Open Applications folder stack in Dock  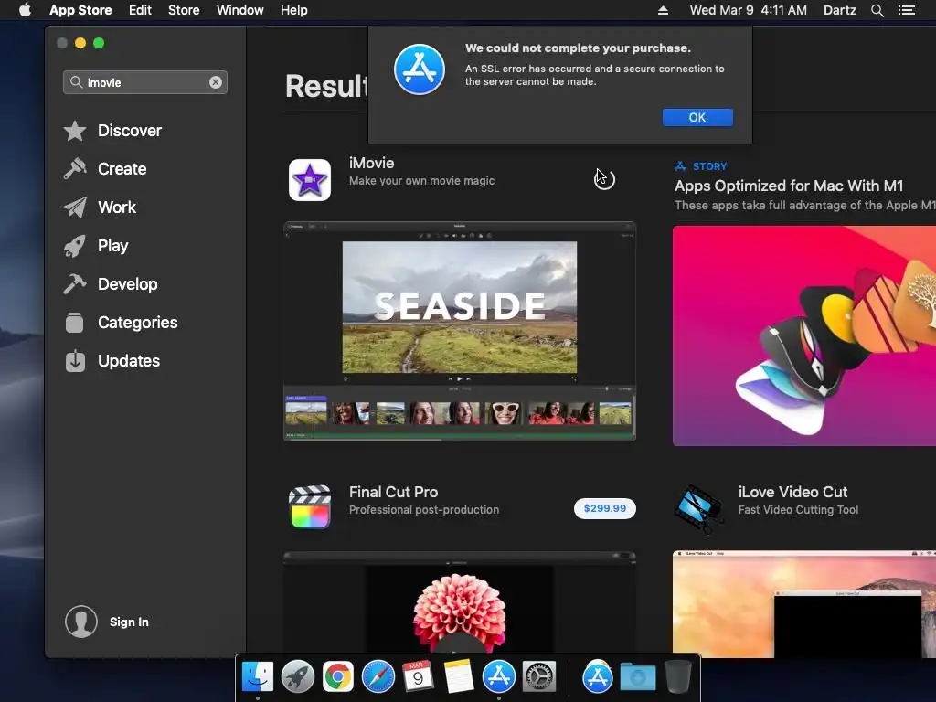click(598, 676)
